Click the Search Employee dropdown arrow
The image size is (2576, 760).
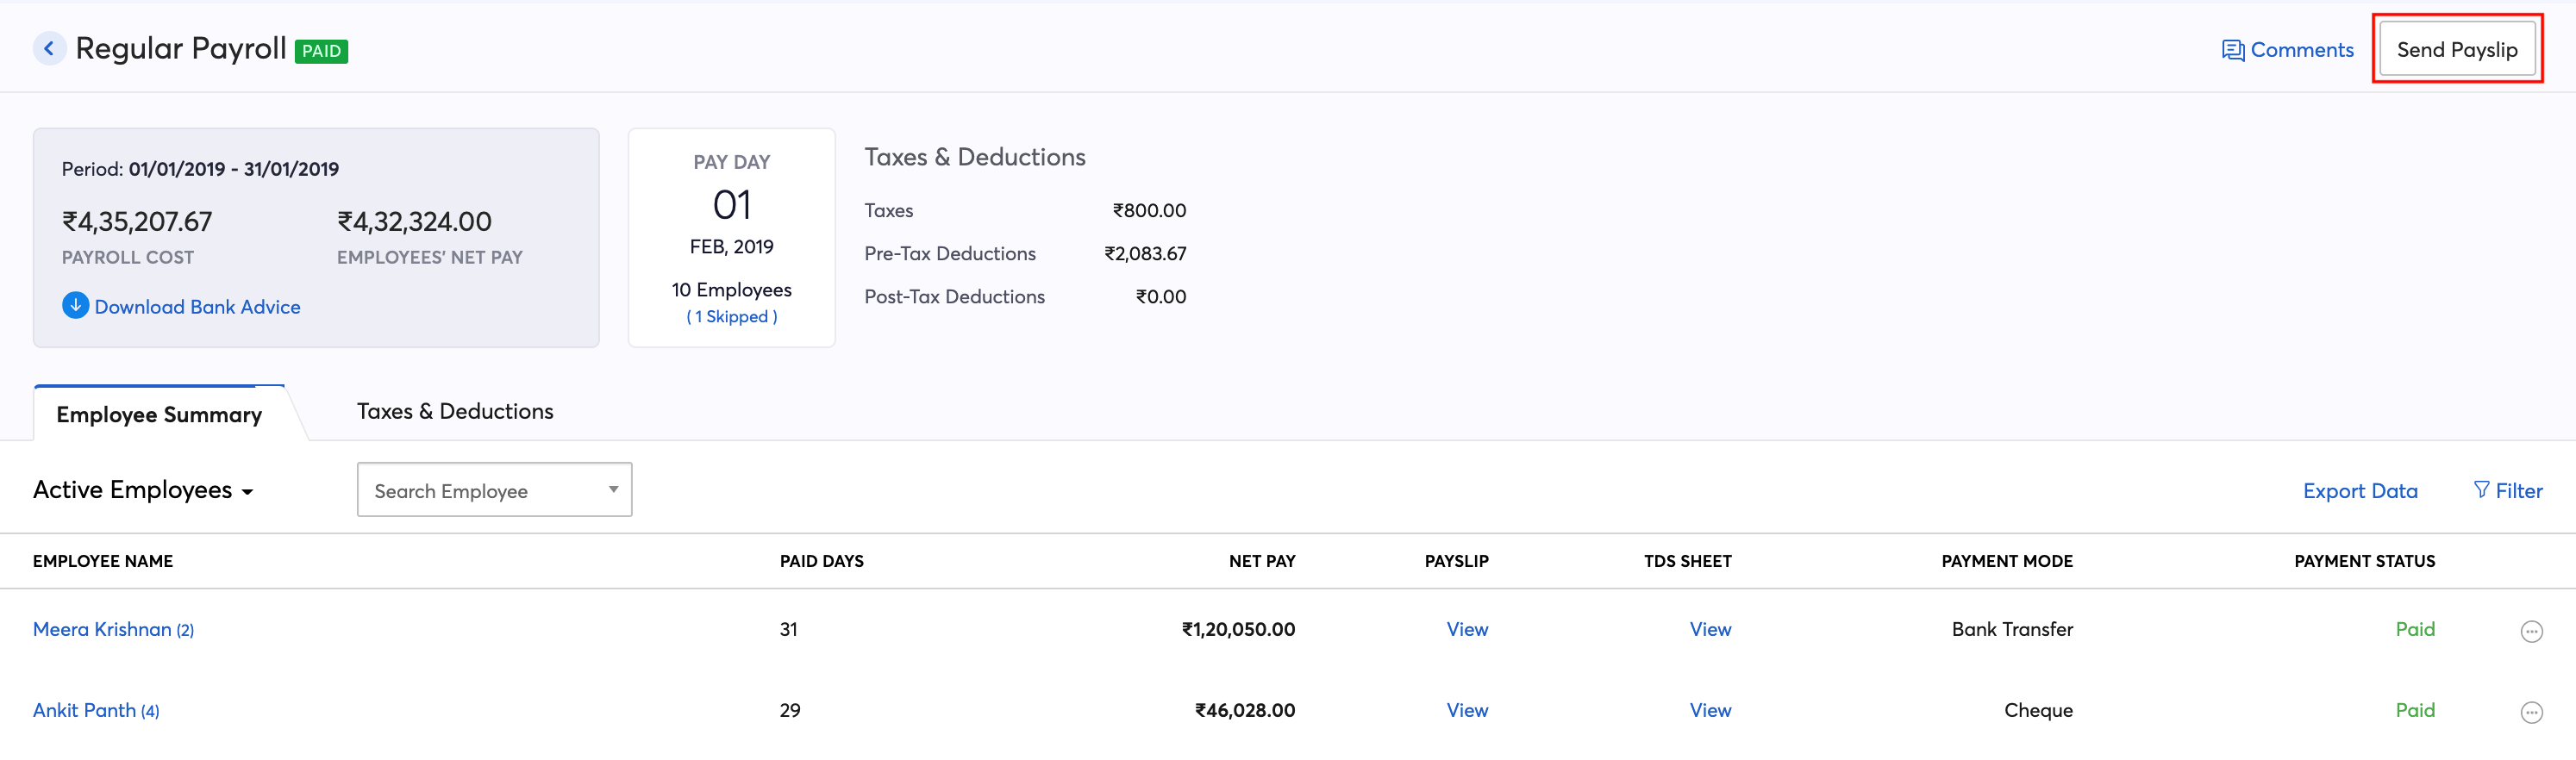[613, 489]
